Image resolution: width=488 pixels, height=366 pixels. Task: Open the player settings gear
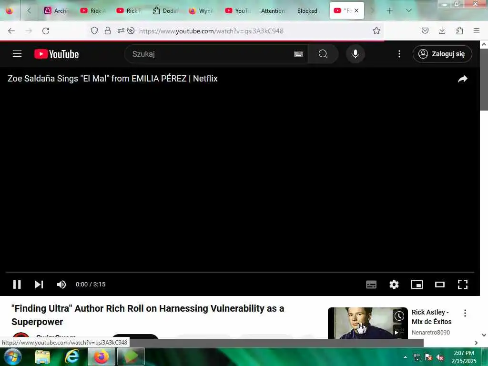click(x=394, y=285)
